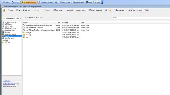This screenshot has width=170, height=95.
Task: Sort by the Type column header
Action: coord(82,22)
